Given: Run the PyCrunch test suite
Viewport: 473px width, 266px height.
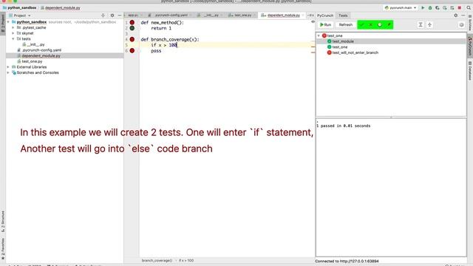Looking at the screenshot, I should (325, 24).
